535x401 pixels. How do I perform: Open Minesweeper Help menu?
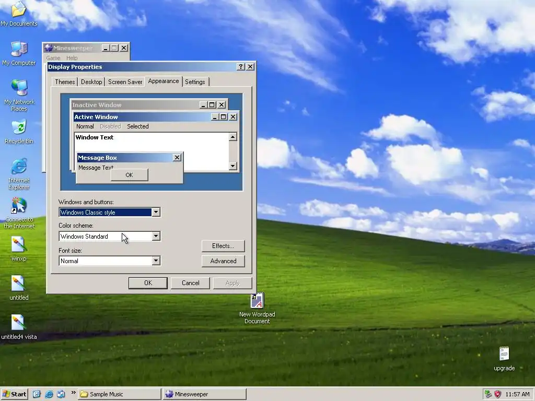pos(72,58)
